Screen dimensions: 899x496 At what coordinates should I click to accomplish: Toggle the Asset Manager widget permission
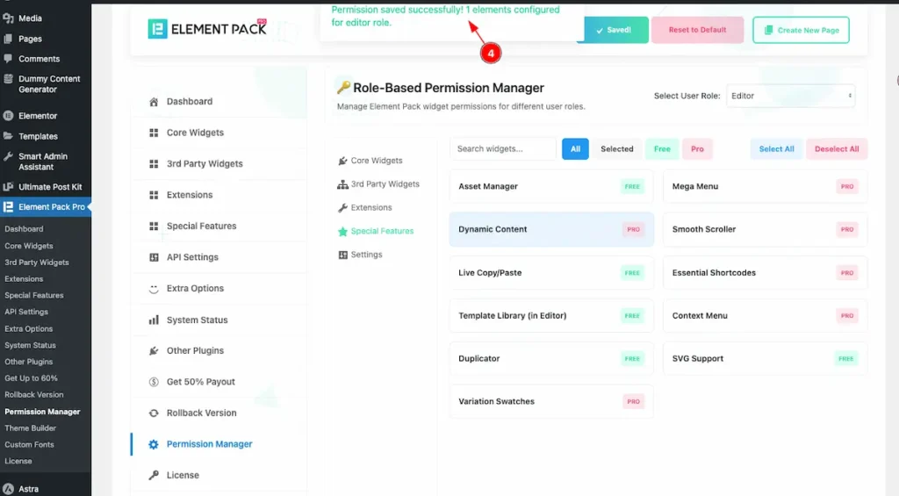[x=550, y=186]
